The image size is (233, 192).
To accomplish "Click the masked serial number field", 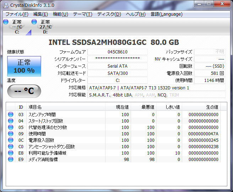I will pyautogui.click(x=118, y=59).
